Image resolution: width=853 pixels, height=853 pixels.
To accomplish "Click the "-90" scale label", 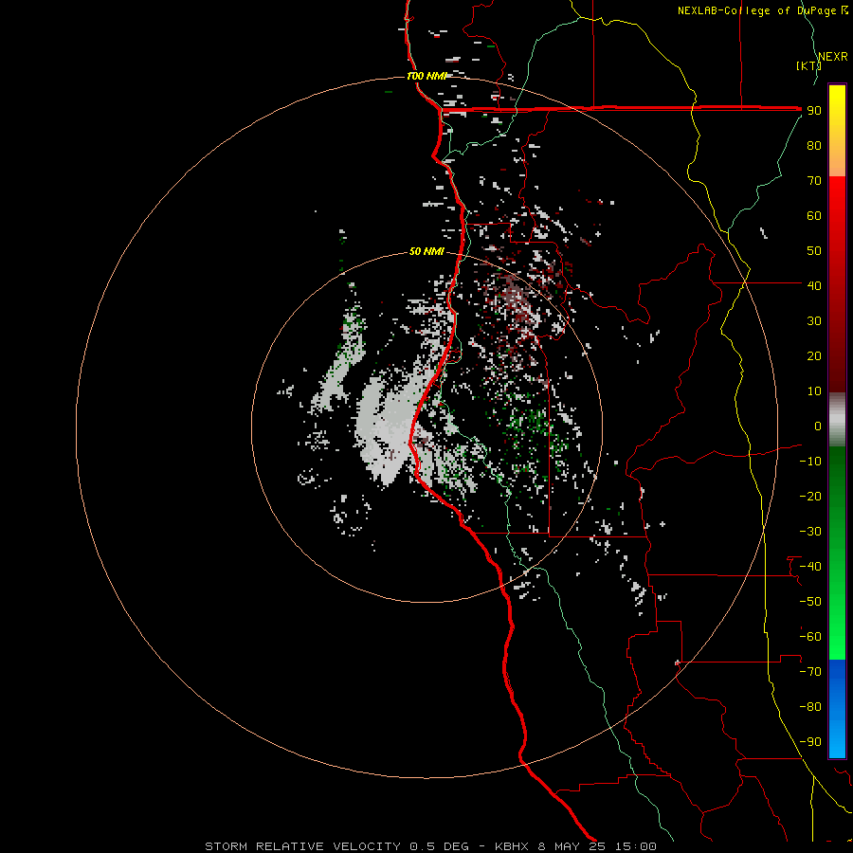I will (x=810, y=742).
